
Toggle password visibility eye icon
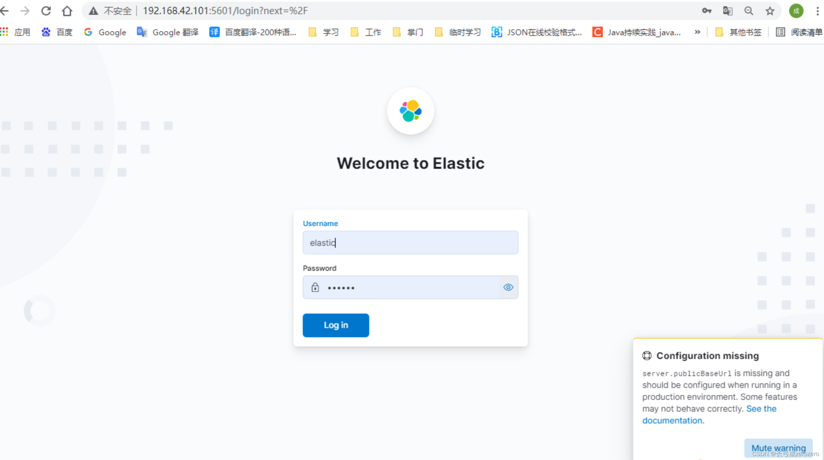click(x=508, y=287)
